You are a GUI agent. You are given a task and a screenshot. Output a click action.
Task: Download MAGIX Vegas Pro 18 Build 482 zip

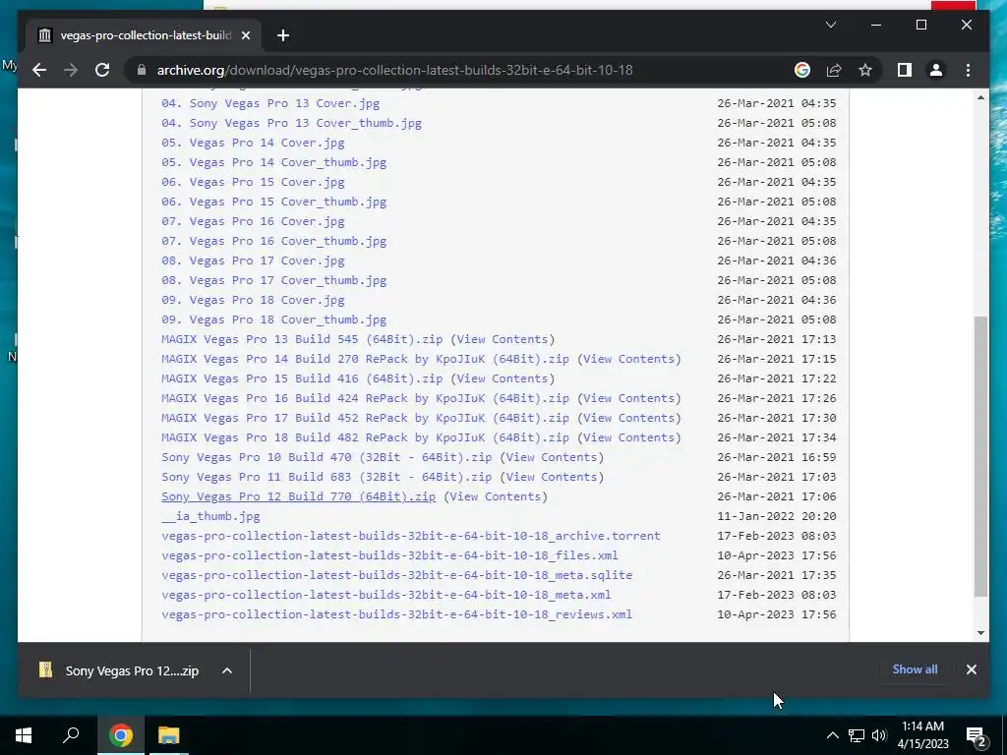point(366,437)
